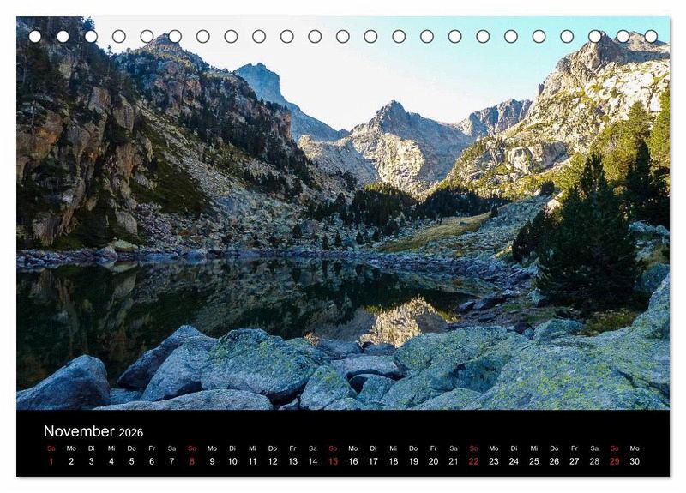
Task: Click date 13 under Fr
Action: pyautogui.click(x=292, y=461)
